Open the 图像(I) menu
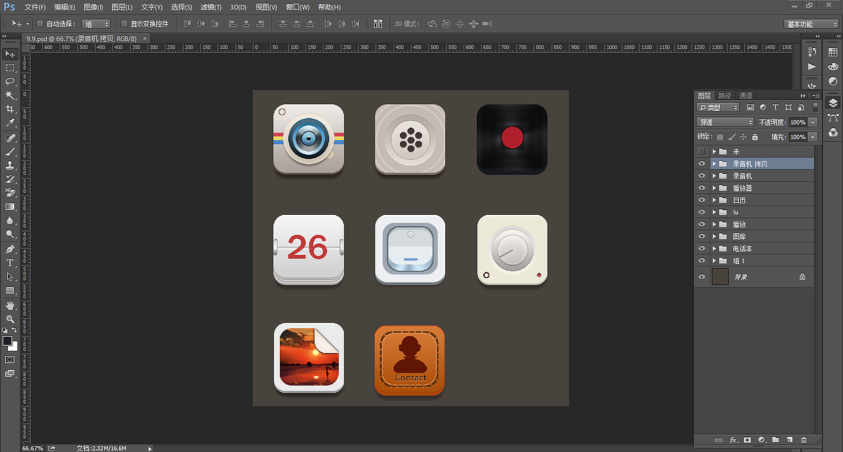This screenshot has height=452, width=843. click(x=93, y=7)
